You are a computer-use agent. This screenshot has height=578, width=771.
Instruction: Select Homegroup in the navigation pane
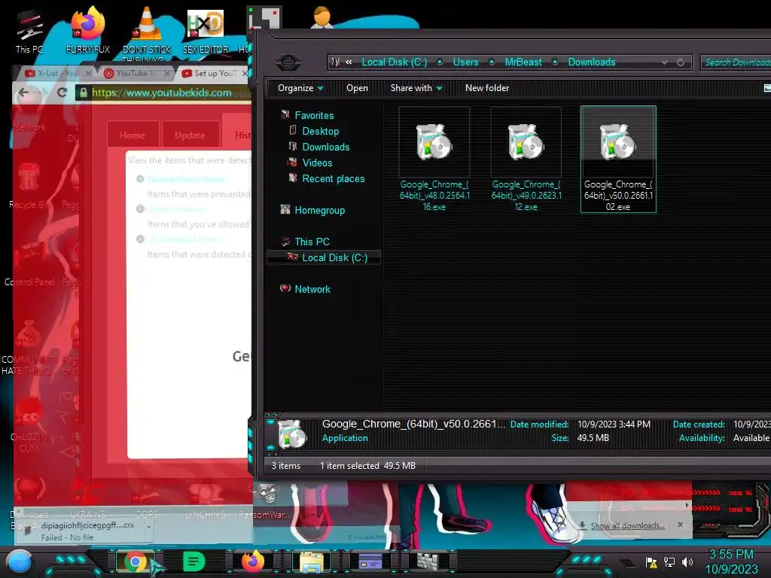319,211
